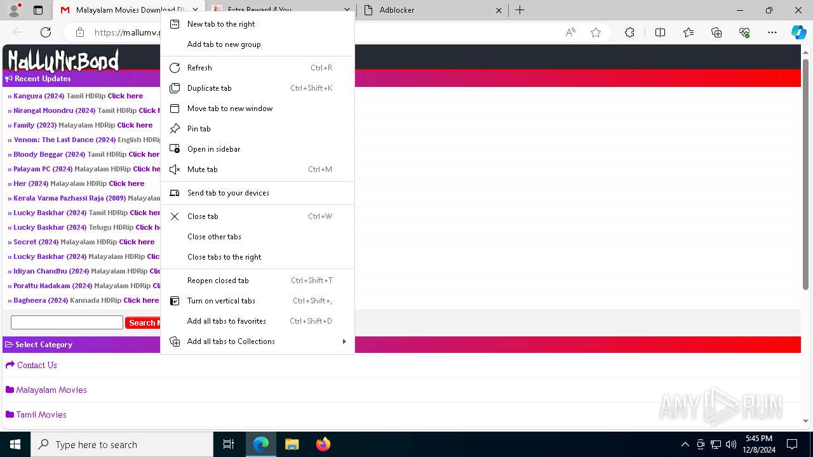This screenshot has width=813, height=457.
Task: Open the Favorites list icon
Action: pos(689,32)
